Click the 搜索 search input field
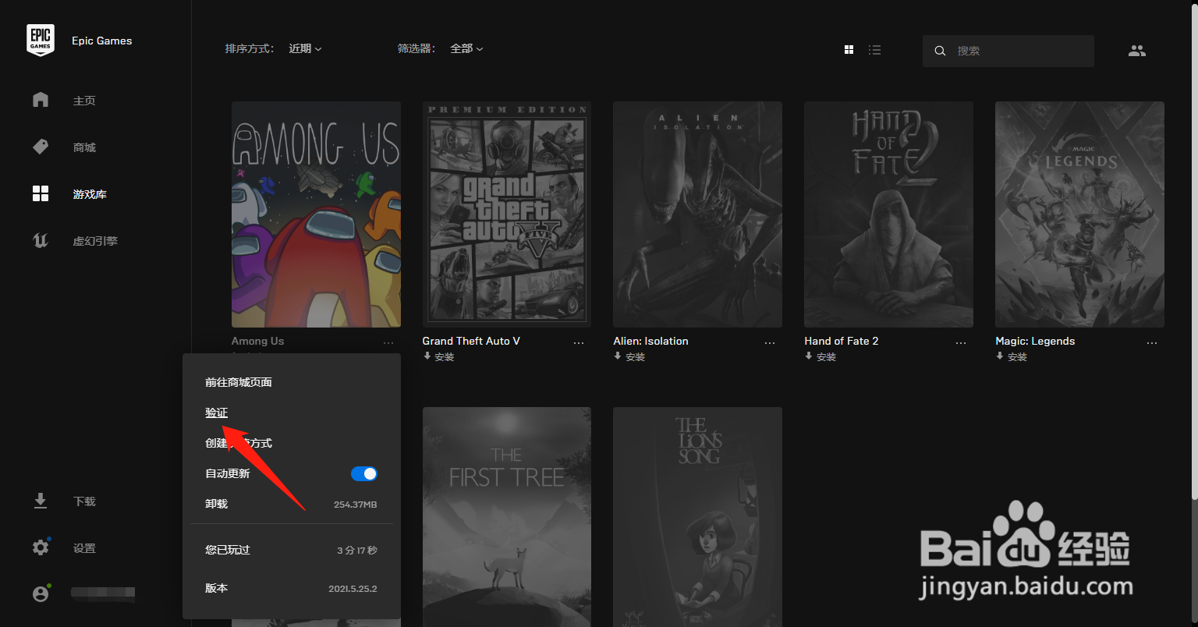1198x627 pixels. click(1008, 51)
